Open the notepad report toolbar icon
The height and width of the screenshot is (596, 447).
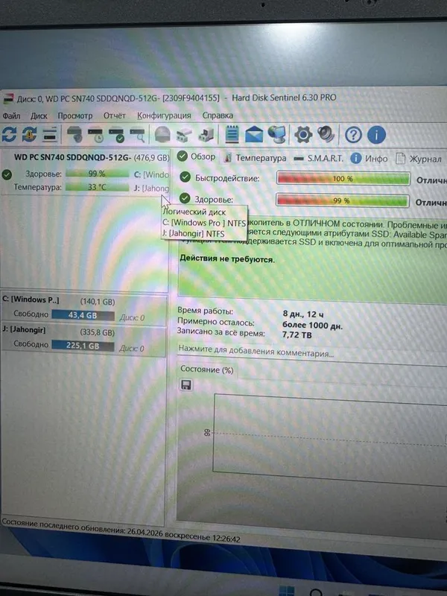pyautogui.click(x=232, y=135)
